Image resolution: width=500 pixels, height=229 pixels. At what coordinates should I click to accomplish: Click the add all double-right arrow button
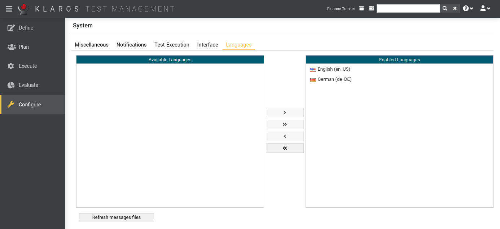click(x=285, y=124)
